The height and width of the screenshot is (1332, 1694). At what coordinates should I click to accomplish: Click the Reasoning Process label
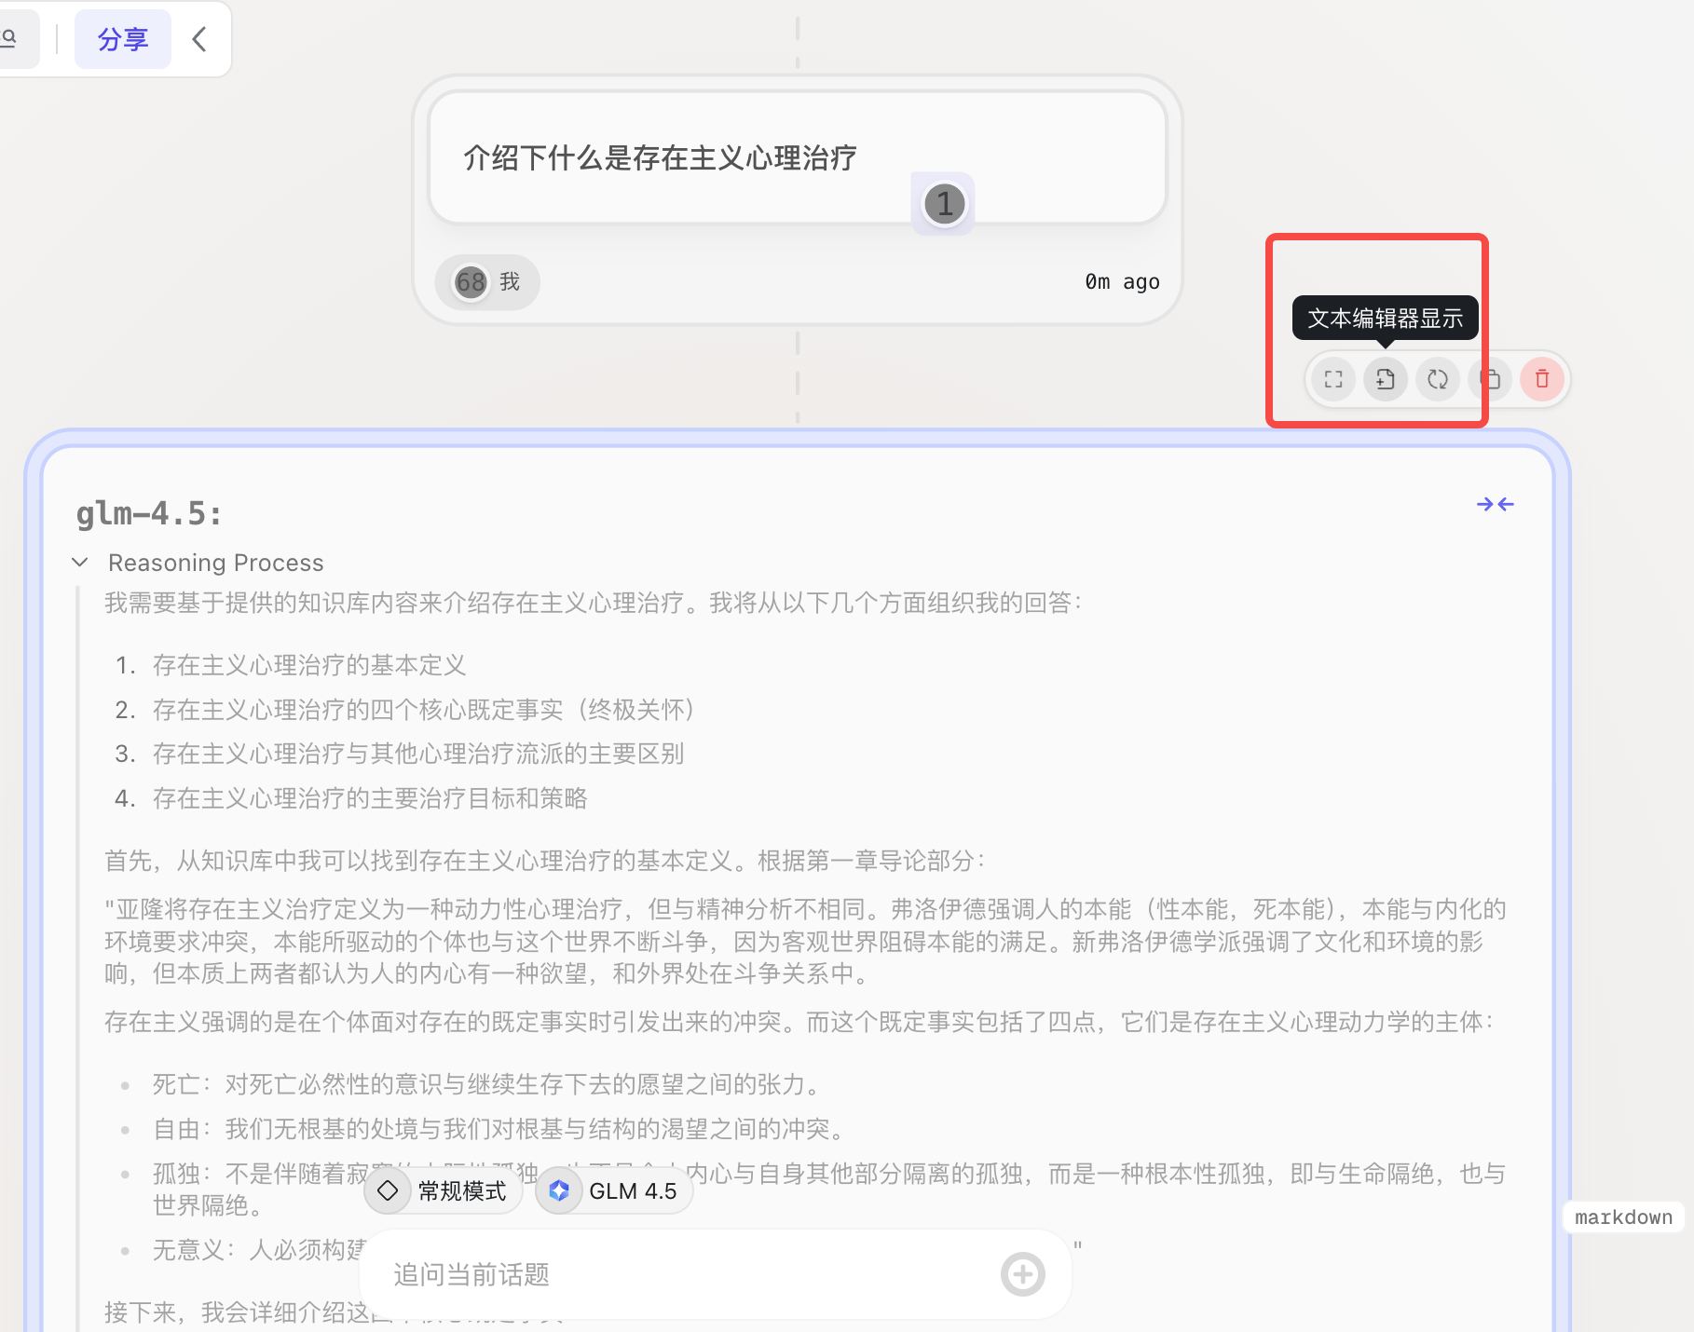(215, 563)
